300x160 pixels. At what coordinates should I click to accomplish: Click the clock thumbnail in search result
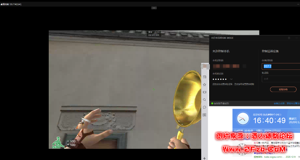(x=242, y=149)
